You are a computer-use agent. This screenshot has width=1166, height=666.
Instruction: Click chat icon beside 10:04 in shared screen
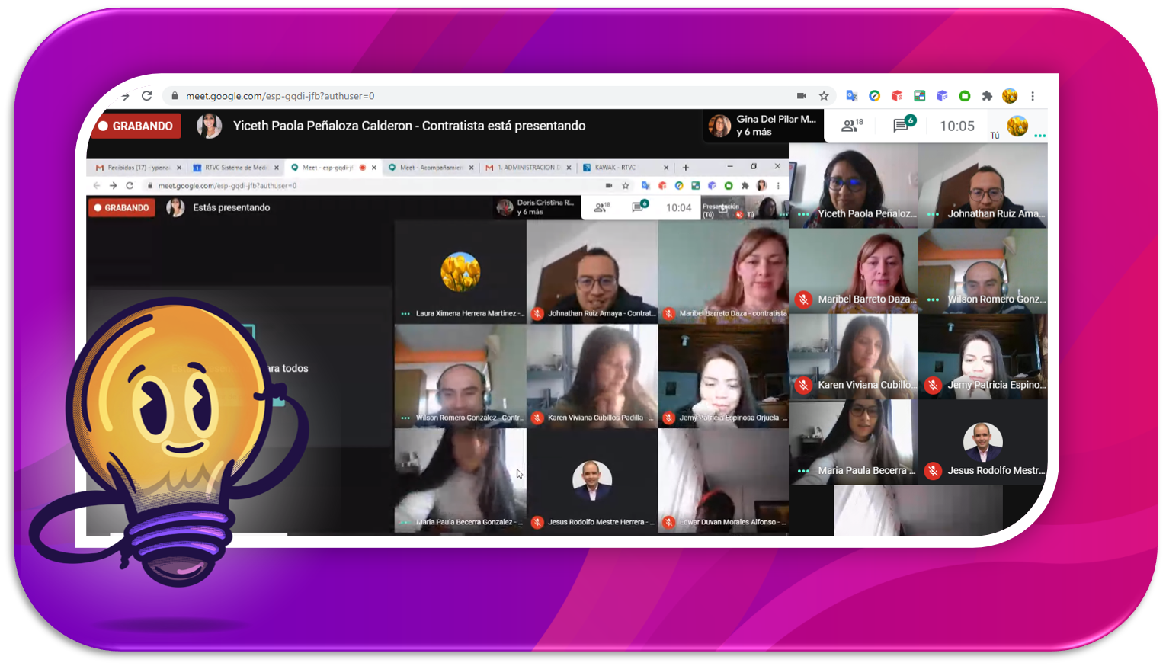tap(639, 207)
